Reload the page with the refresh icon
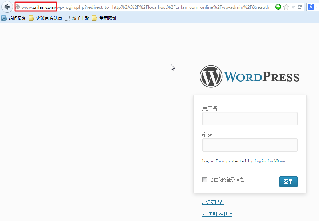319x221 pixels. pos(299,7)
